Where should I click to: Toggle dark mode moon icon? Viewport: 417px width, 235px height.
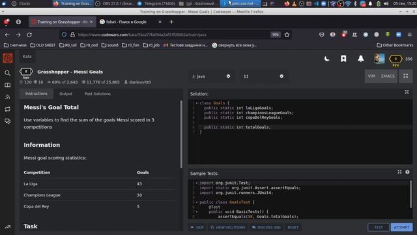click(x=327, y=59)
